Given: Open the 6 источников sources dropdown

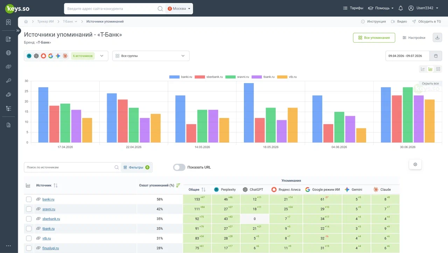Looking at the screenshot, I should (66, 56).
